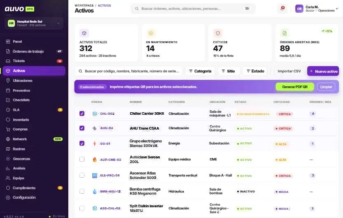Expand the Hospital Rede Sul tenant selector
This screenshot has height=218, width=343.
34,23
